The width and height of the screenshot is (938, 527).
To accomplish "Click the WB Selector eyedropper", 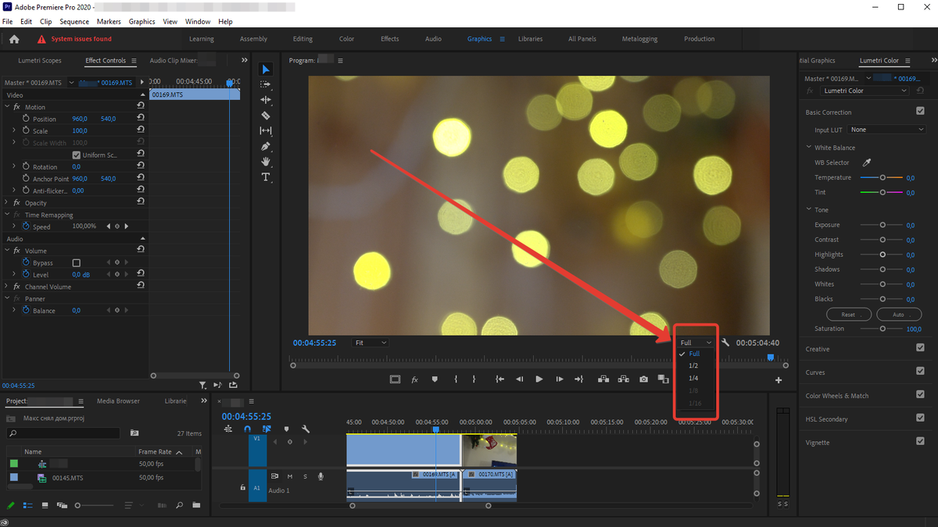I will pos(866,162).
